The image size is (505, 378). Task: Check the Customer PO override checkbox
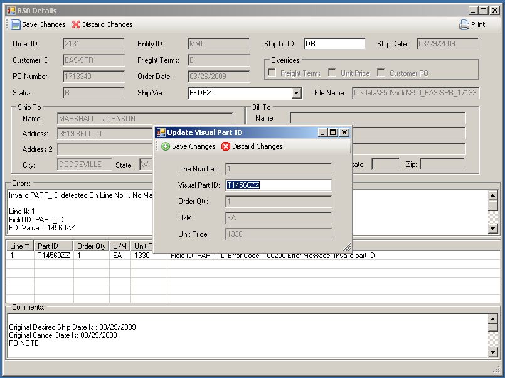point(381,73)
